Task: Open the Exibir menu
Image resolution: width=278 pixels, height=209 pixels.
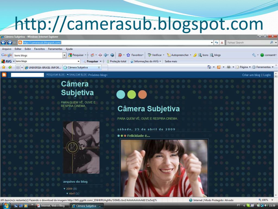Action: (x=28, y=49)
